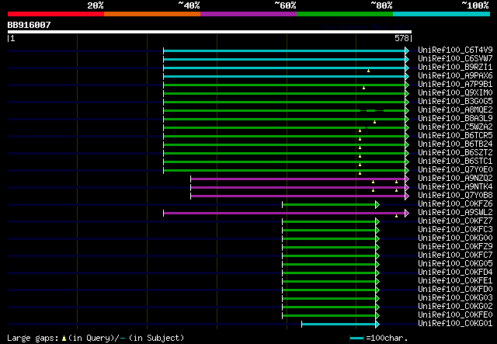
Task: Click the cyan alignment bar of UniRef100_C6T4V9
Action: pos(284,50)
